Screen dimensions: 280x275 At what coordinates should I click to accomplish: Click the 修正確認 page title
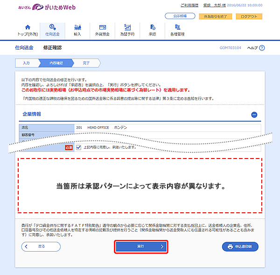pyautogui.click(x=52, y=48)
